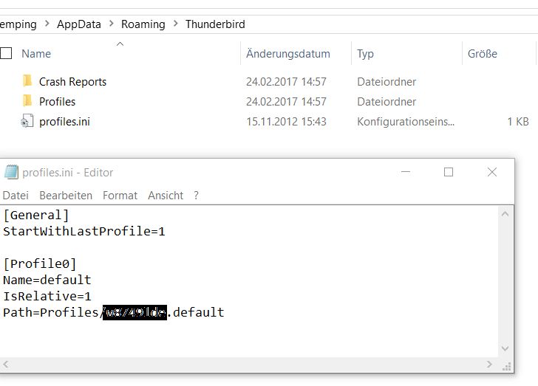This screenshot has height=386, width=538.
Task: Navigate to Roaming in the address bar
Action: pos(143,24)
